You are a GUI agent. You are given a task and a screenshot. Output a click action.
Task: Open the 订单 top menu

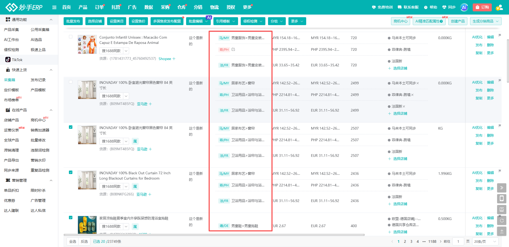(99, 7)
